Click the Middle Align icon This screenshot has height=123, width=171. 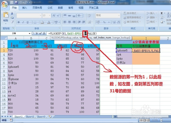[x=69, y=15]
